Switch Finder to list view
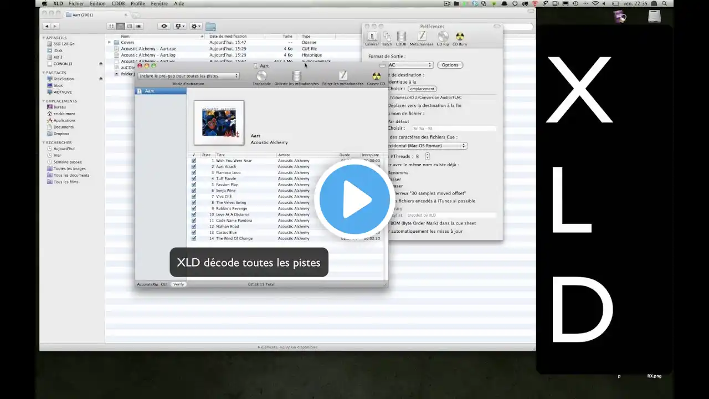Viewport: 709px width, 399px height. [x=120, y=26]
